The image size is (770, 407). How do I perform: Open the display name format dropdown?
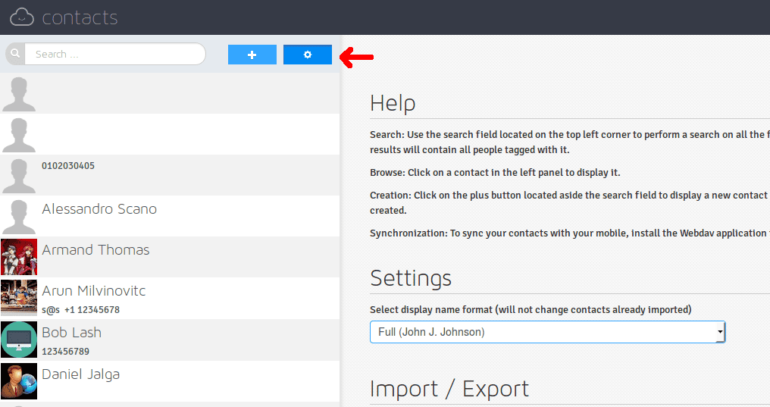pyautogui.click(x=547, y=332)
